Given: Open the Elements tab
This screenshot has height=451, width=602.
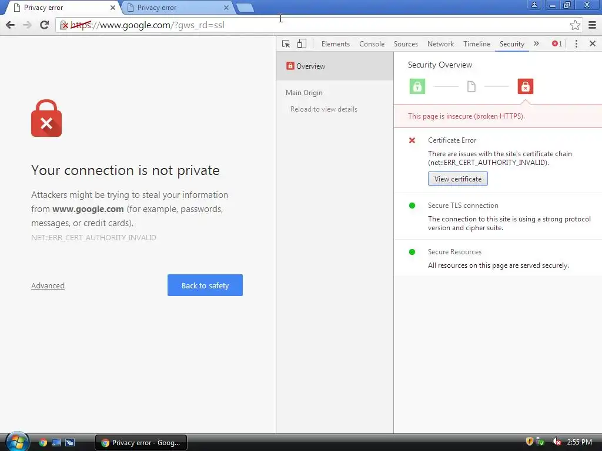Looking at the screenshot, I should (x=335, y=43).
